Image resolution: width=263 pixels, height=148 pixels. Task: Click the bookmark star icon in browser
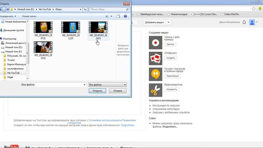pos(254,9)
